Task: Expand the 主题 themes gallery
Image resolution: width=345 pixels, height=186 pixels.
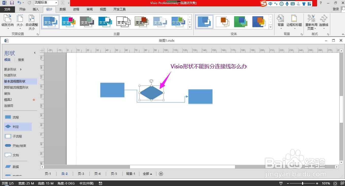Action: (190, 27)
